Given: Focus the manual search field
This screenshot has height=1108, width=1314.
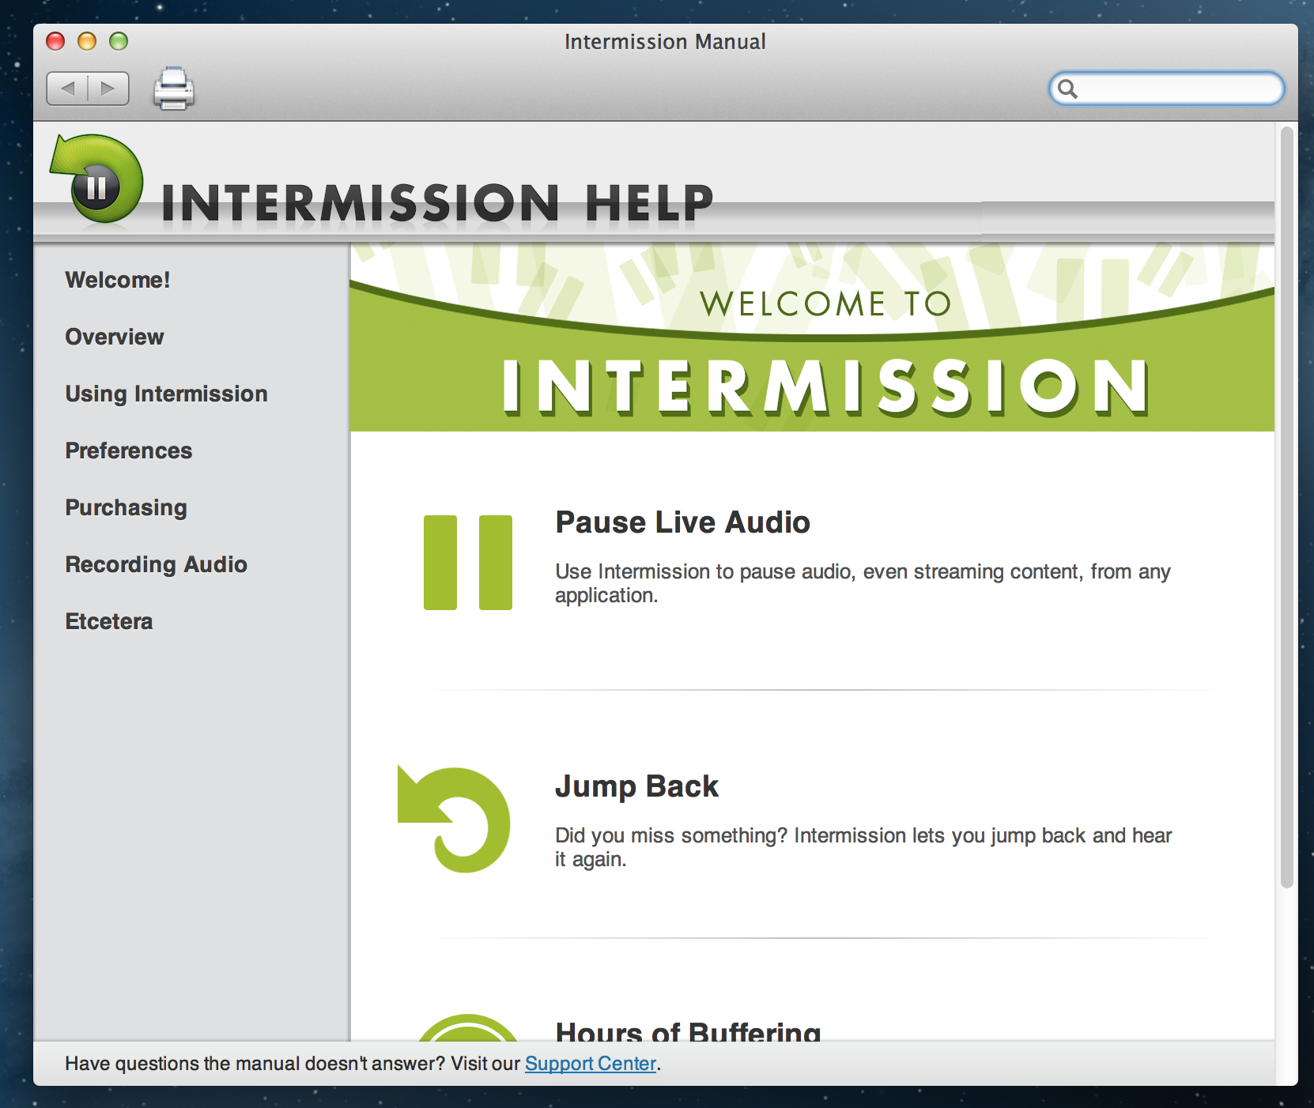Looking at the screenshot, I should point(1166,89).
